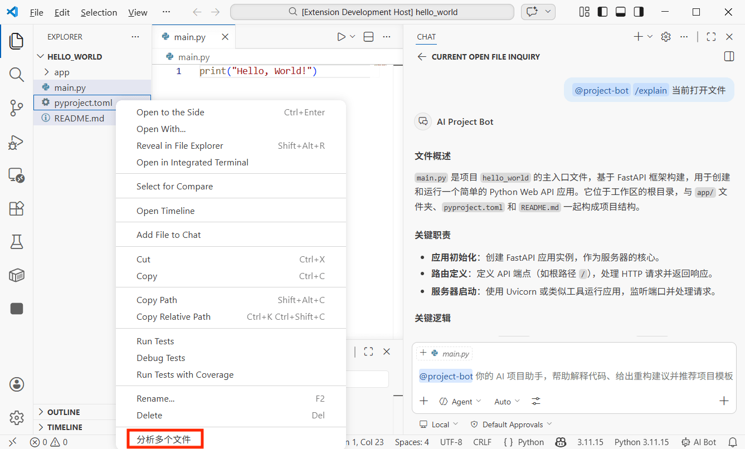Open the Selection menu
Viewport: 745px width, 449px height.
point(99,12)
